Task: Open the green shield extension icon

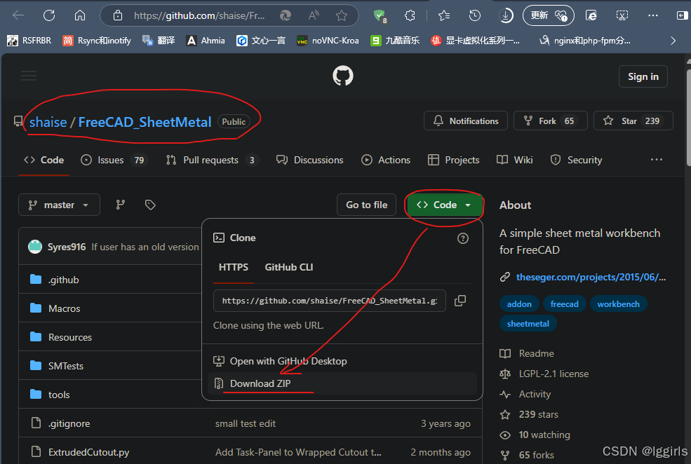Action: [380, 16]
